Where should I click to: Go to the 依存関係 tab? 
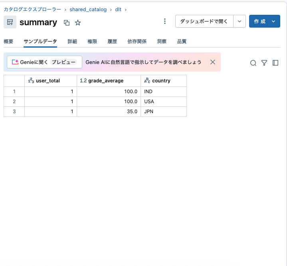pos(137,42)
